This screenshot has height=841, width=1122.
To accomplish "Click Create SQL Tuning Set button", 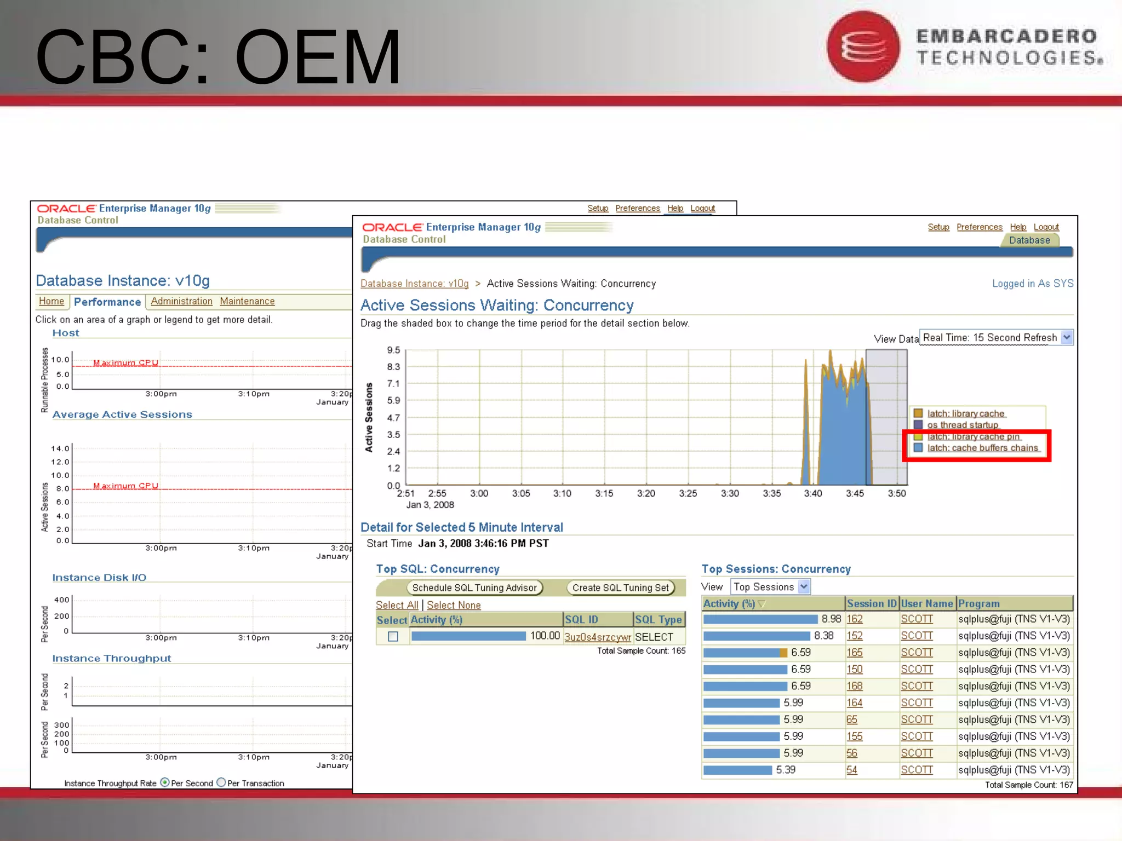I will point(621,587).
